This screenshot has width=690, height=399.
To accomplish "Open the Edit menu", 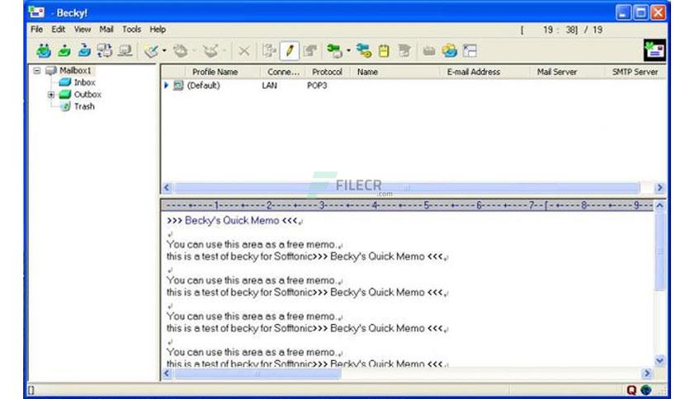I will (x=58, y=30).
